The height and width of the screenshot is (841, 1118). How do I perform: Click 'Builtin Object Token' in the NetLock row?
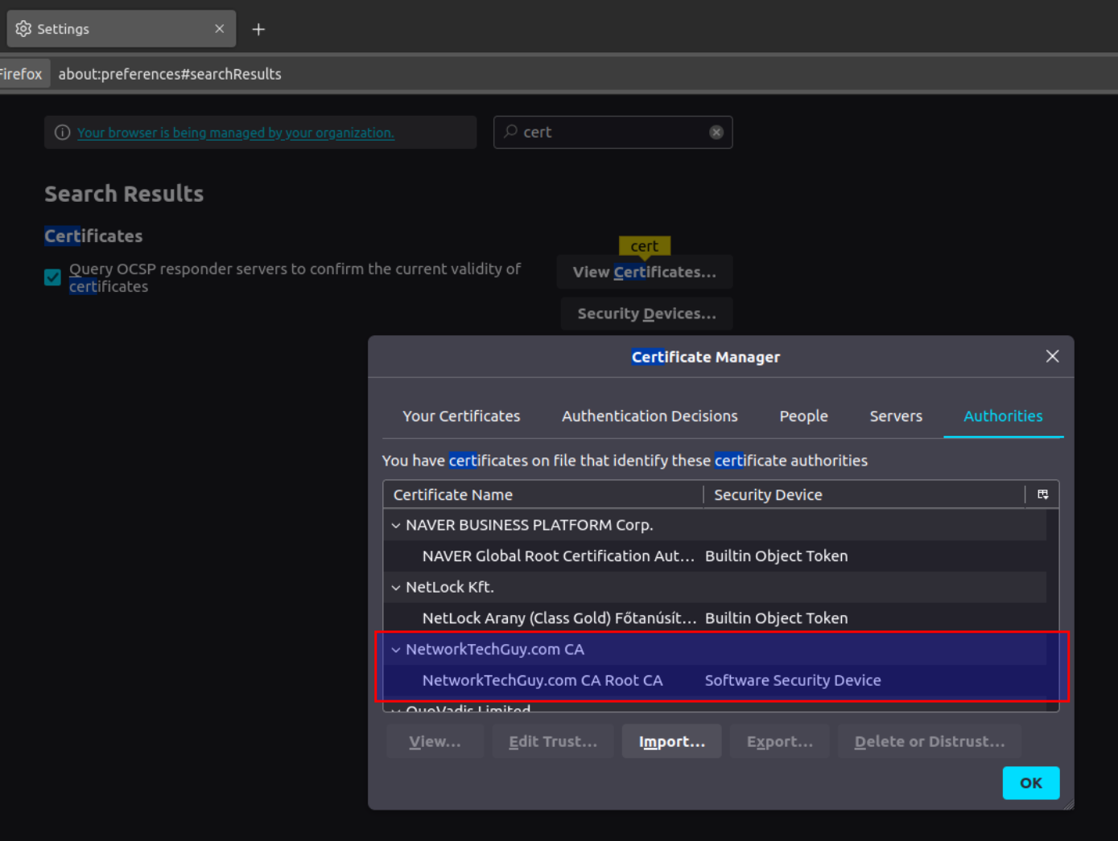pyautogui.click(x=776, y=618)
